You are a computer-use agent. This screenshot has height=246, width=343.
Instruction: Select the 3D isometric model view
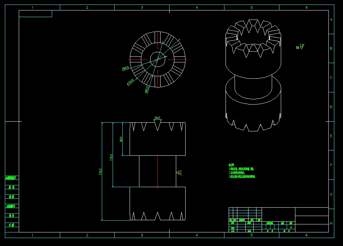pyautogui.click(x=253, y=75)
